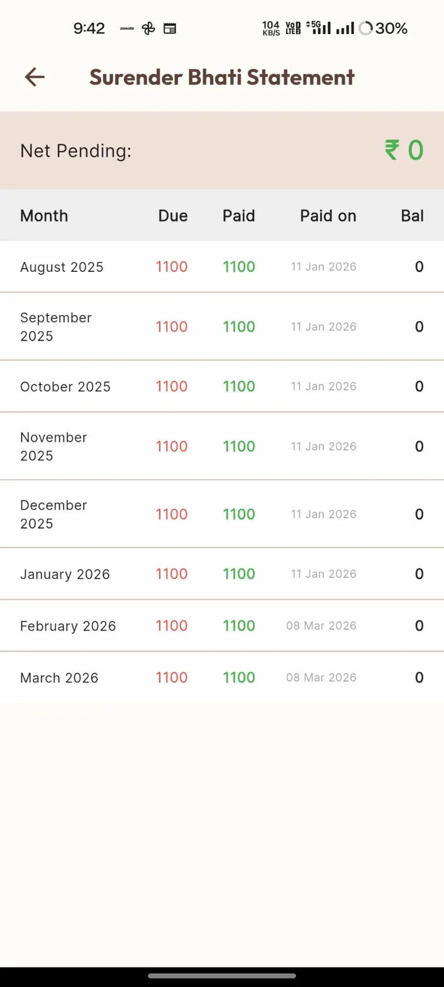Tap the Surender Bhati Statement title

pos(222,77)
